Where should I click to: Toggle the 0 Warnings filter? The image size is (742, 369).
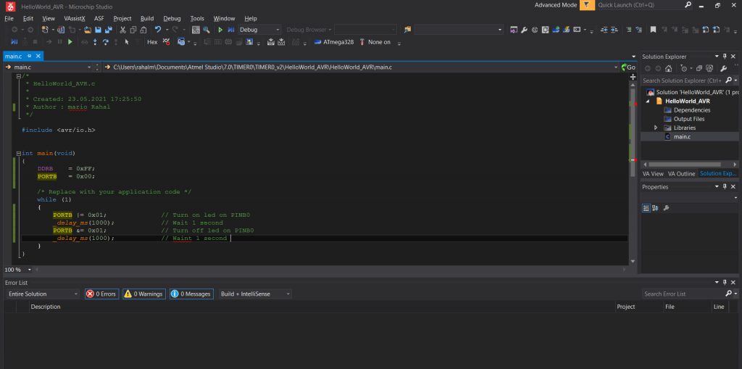[143, 294]
